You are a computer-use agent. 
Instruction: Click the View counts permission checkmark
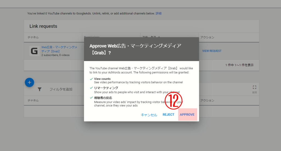tap(91, 79)
